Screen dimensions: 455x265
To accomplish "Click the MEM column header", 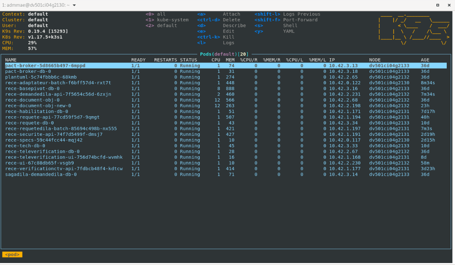I will (x=230, y=60).
